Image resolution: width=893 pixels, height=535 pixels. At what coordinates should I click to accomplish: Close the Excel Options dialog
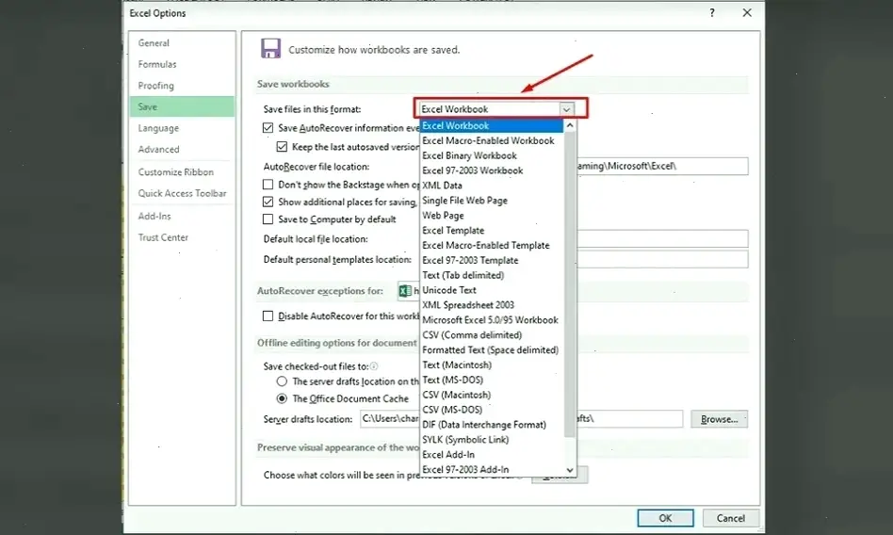click(x=747, y=12)
